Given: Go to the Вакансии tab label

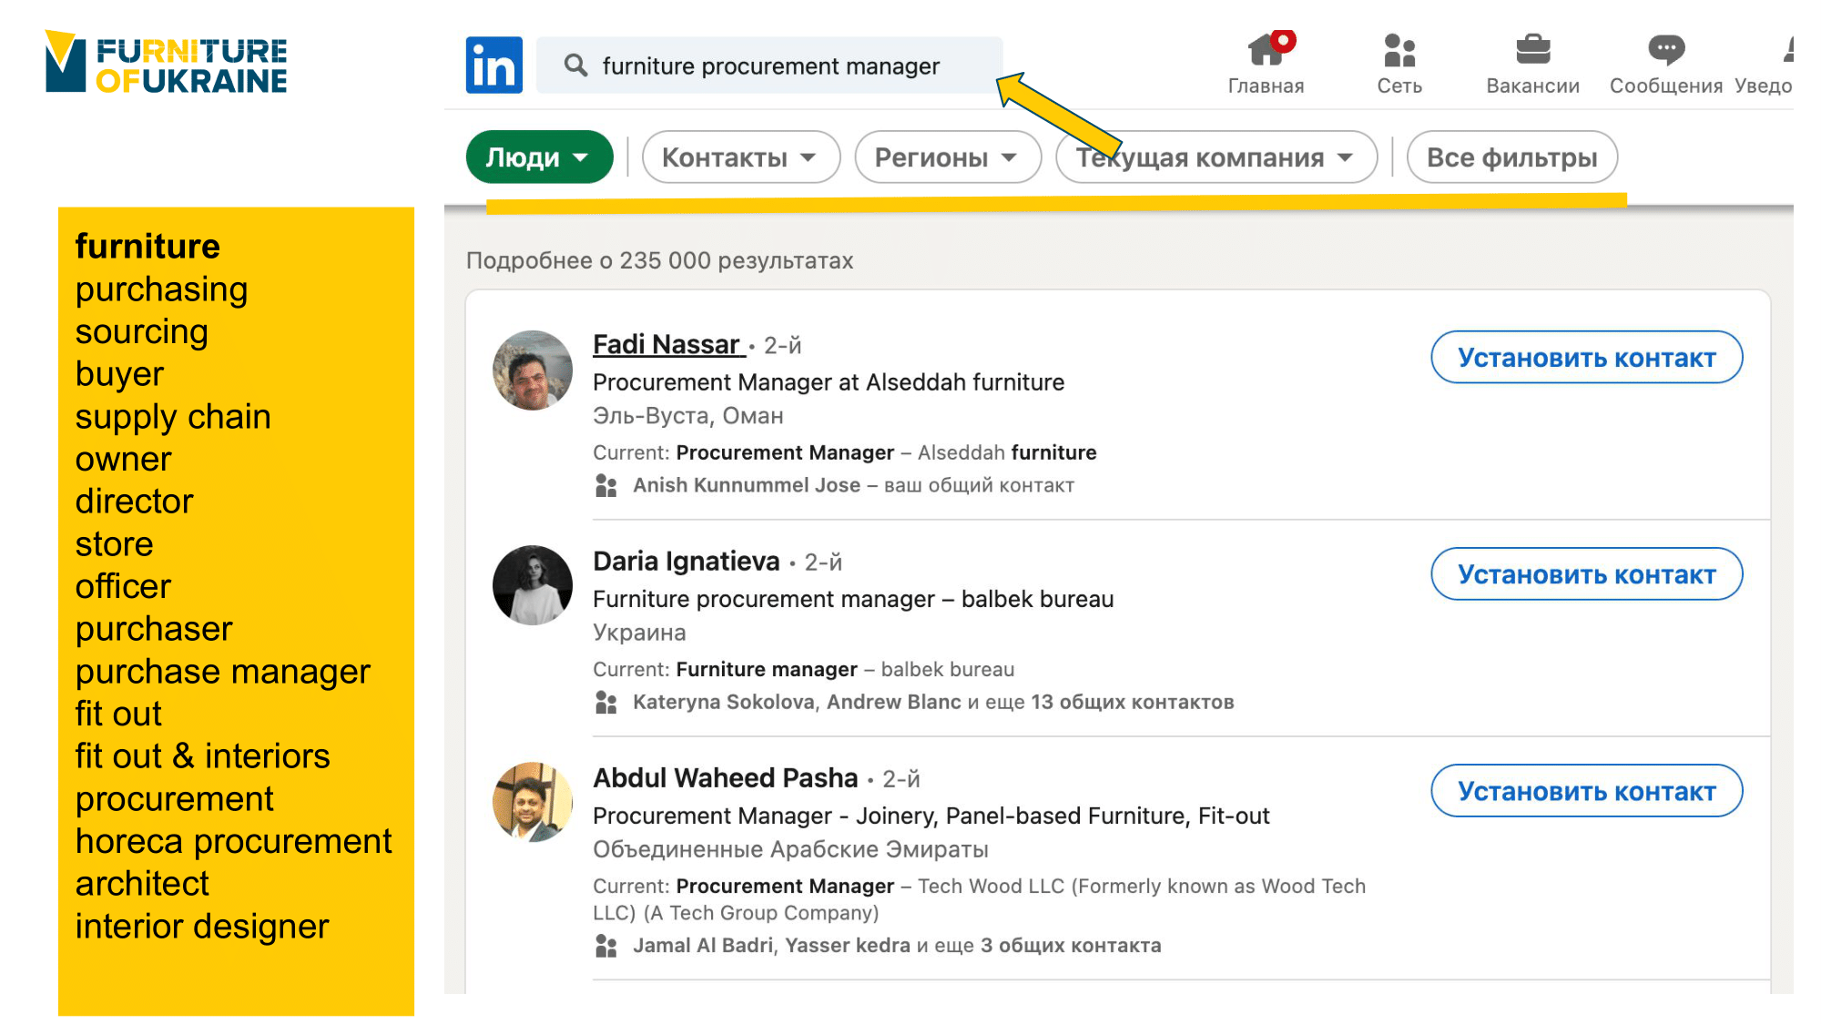Looking at the screenshot, I should tap(1533, 86).
